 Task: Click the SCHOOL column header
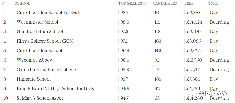click(x=22, y=4)
